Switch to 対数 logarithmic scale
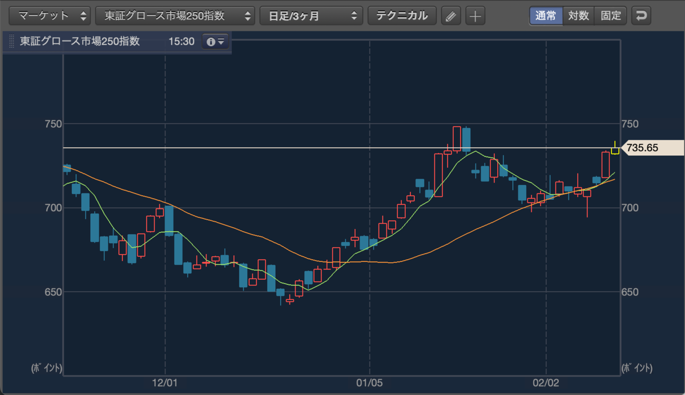The width and height of the screenshot is (685, 395). coord(578,15)
